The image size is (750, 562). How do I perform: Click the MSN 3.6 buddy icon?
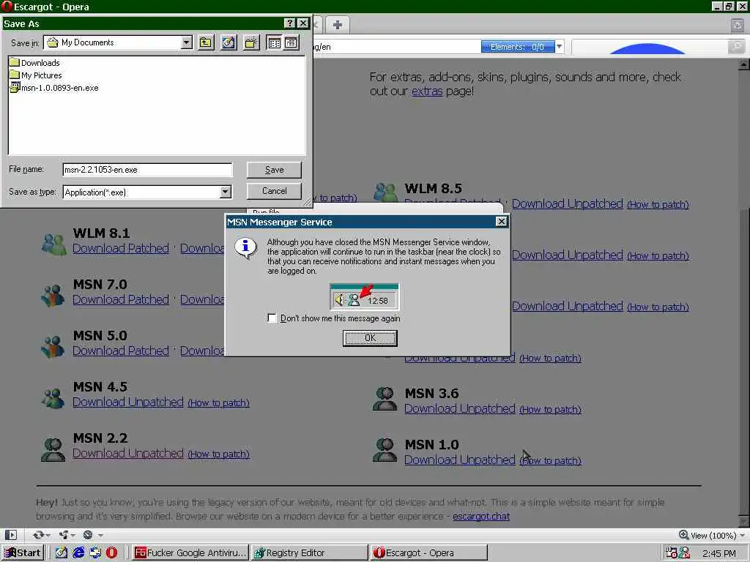[x=385, y=399]
